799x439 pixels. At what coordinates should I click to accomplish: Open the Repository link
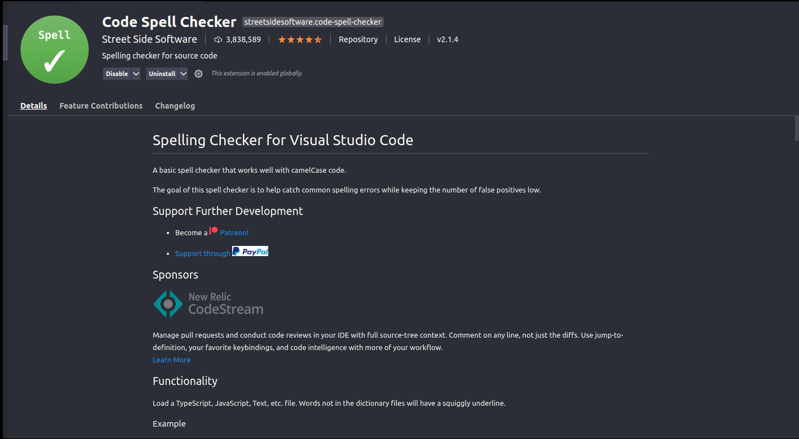[x=358, y=39]
